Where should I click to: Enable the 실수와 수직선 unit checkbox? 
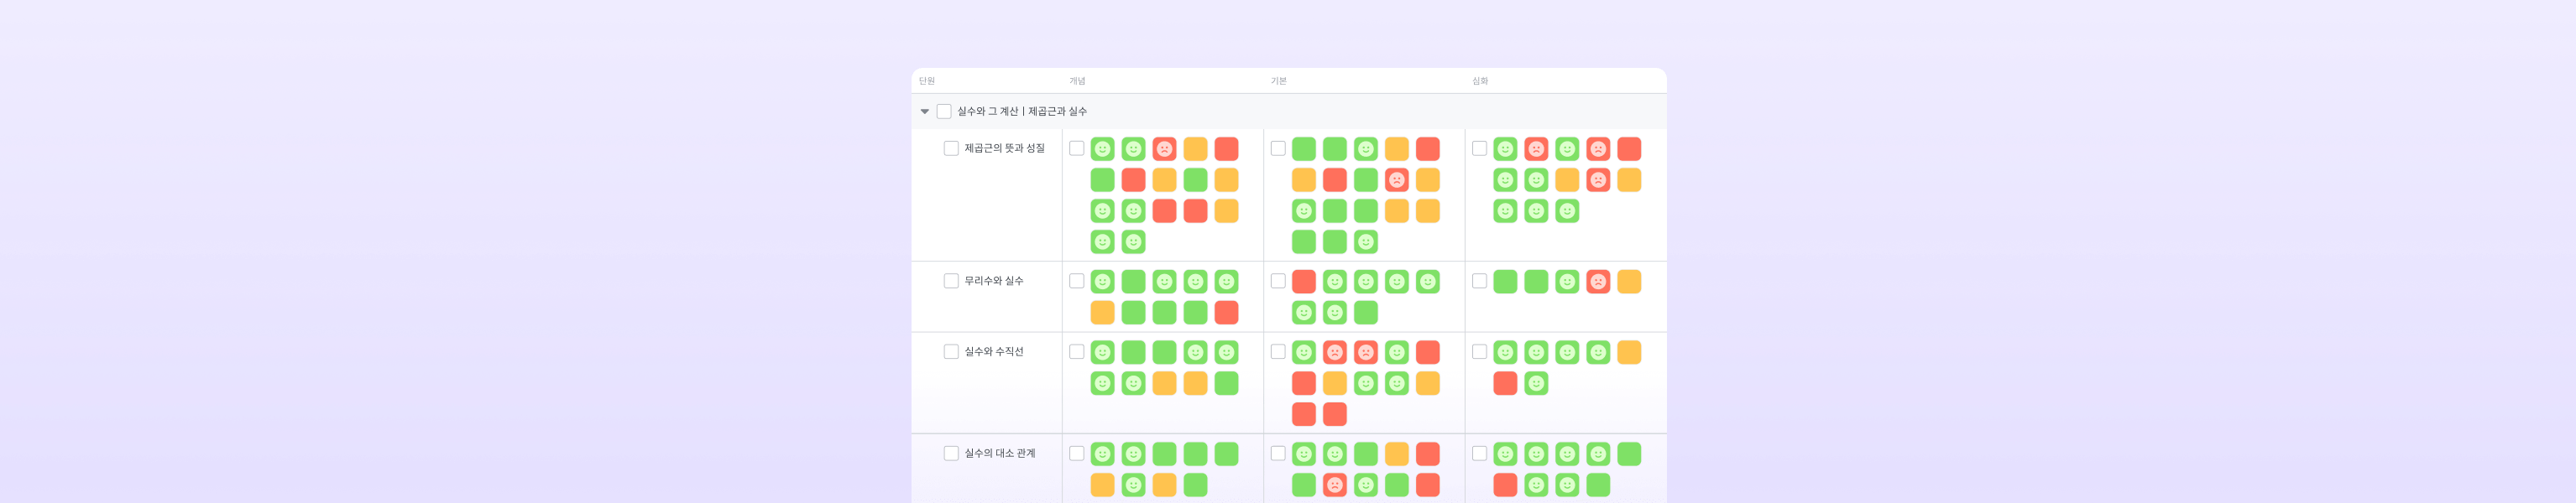coord(951,352)
